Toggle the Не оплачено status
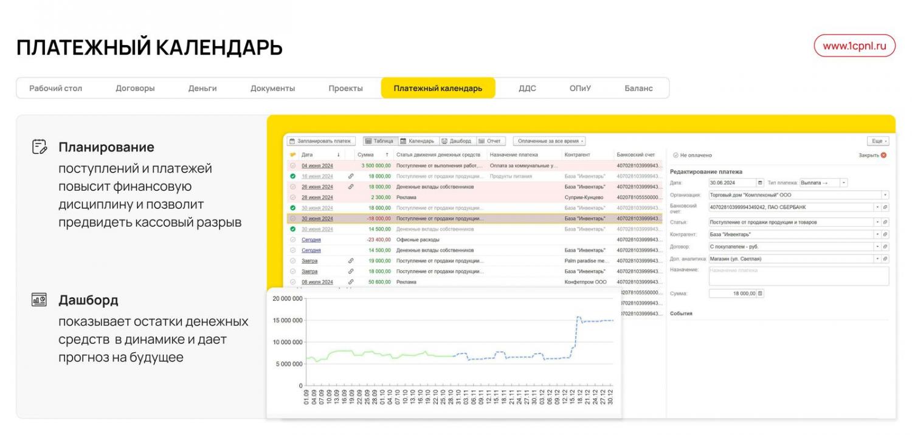Image resolution: width=912 pixels, height=435 pixels. click(x=675, y=156)
